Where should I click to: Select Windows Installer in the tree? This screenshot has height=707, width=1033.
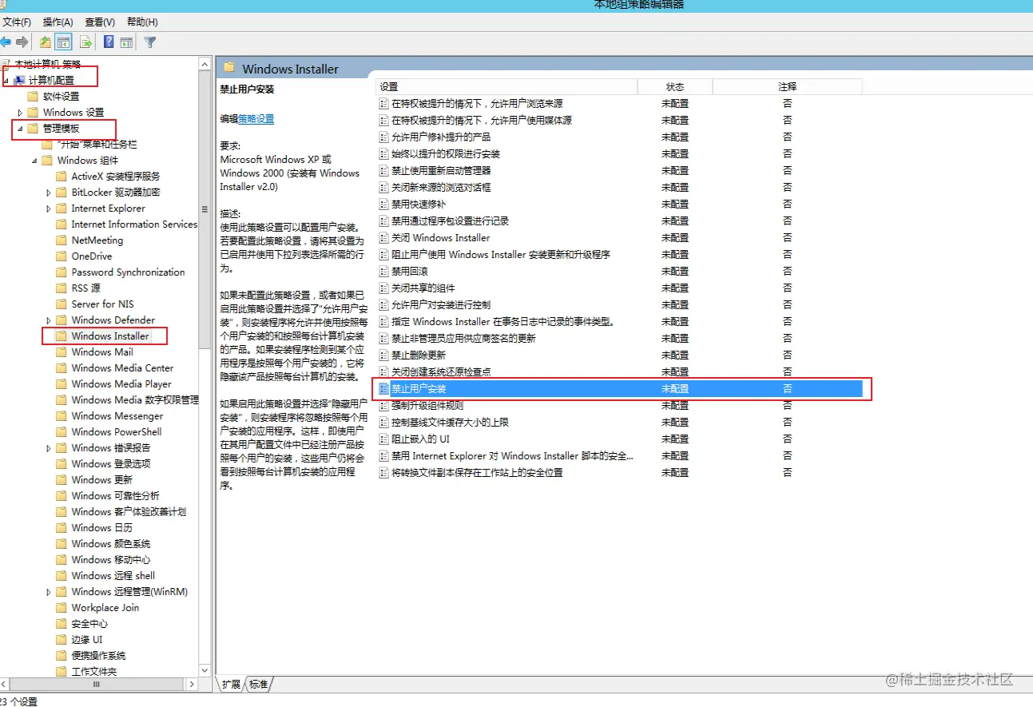click(110, 336)
